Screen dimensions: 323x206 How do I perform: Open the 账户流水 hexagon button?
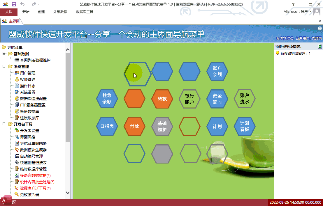(x=245, y=99)
